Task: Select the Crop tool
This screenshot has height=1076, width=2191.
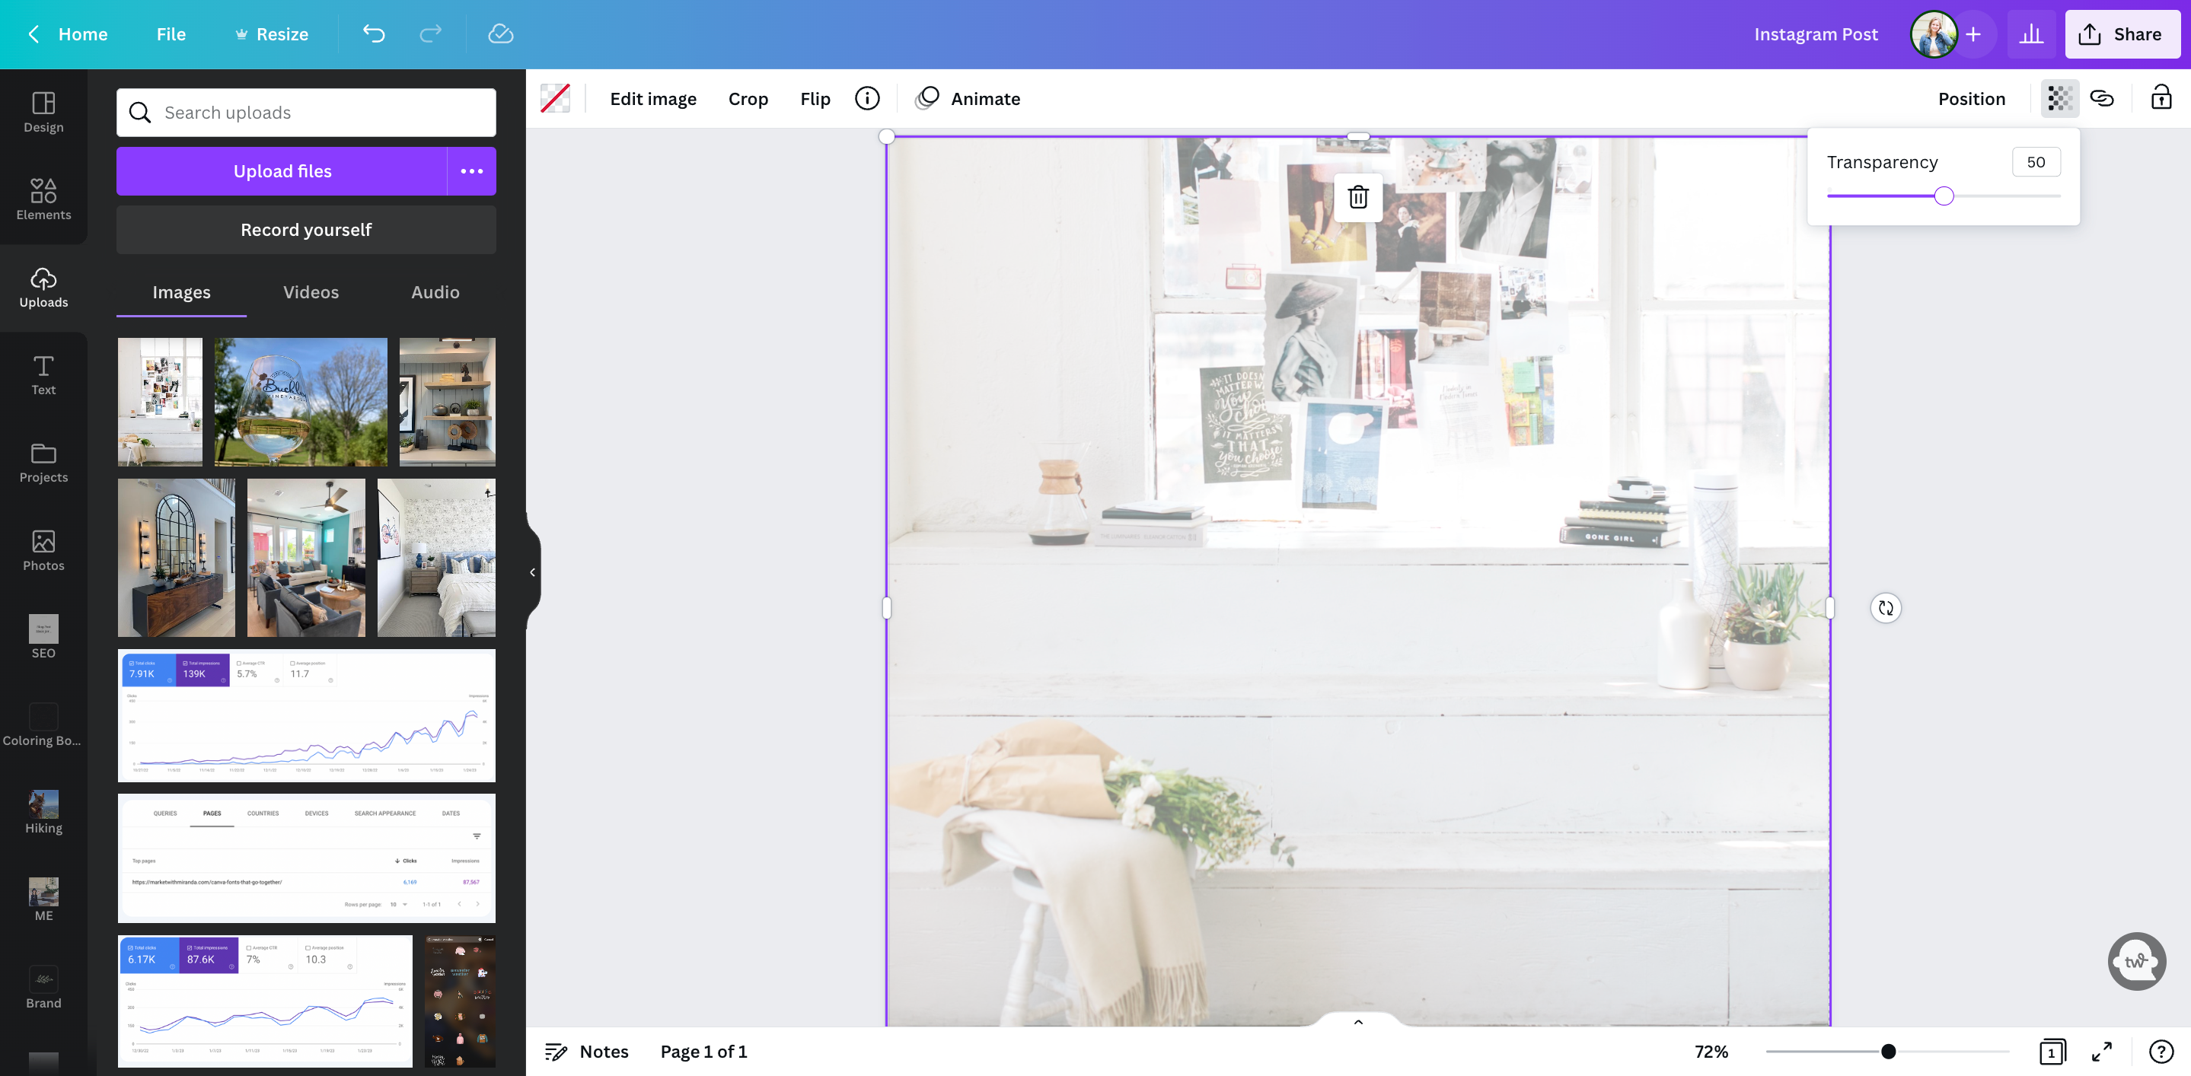Action: 748,98
